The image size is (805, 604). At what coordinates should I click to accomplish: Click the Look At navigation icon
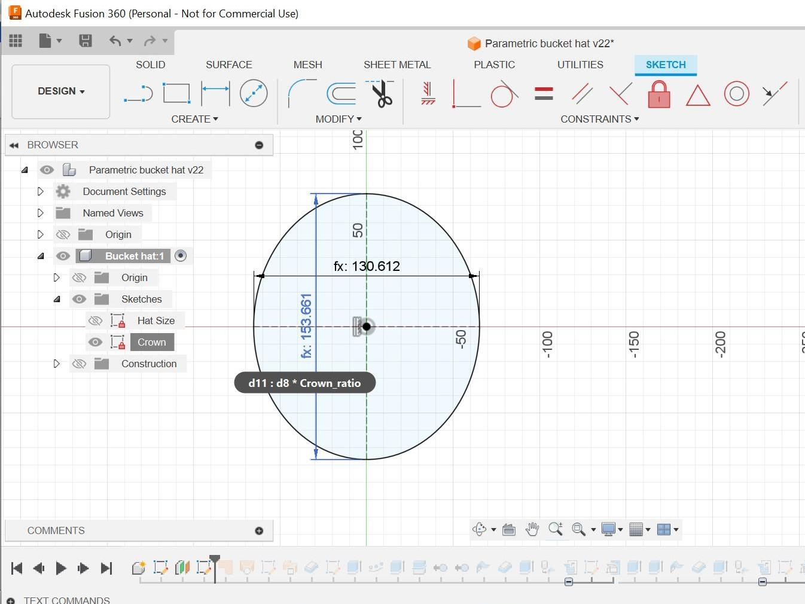pyautogui.click(x=509, y=529)
